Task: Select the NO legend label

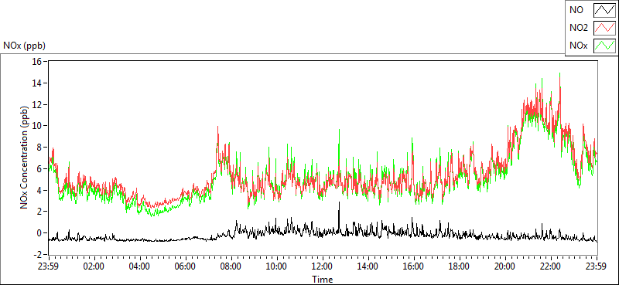Action: pos(576,10)
